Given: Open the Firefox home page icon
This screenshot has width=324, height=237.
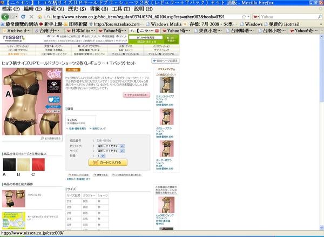Looking at the screenshot, I should 39,17.
